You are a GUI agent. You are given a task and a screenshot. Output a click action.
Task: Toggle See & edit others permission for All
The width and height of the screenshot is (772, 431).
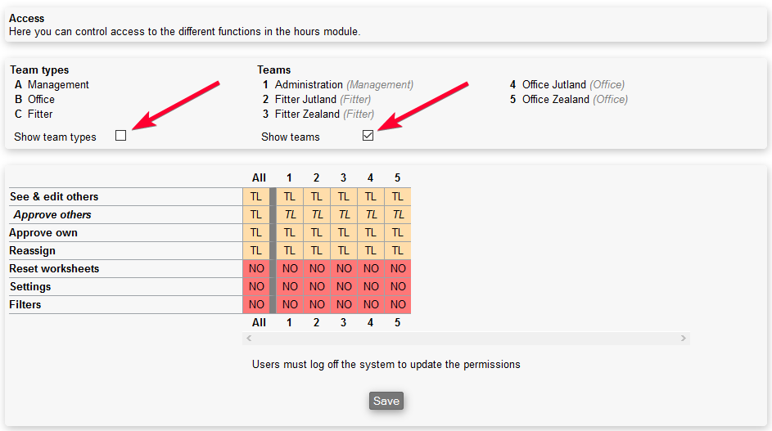pos(256,196)
